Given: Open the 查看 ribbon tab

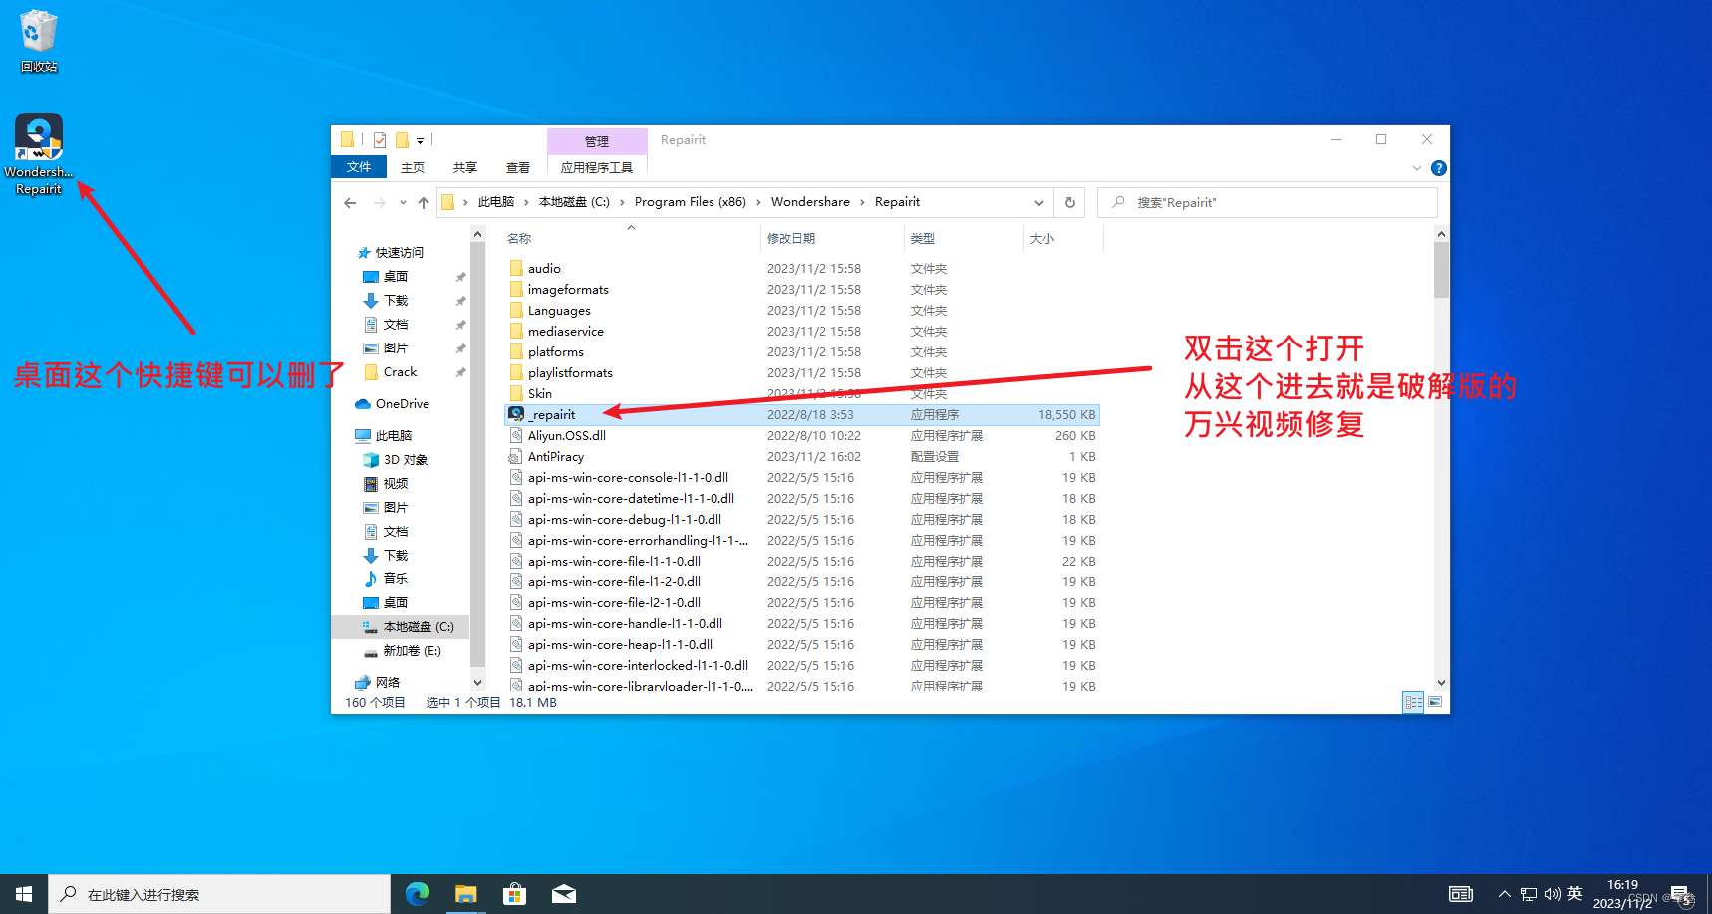Looking at the screenshot, I should pos(518,167).
